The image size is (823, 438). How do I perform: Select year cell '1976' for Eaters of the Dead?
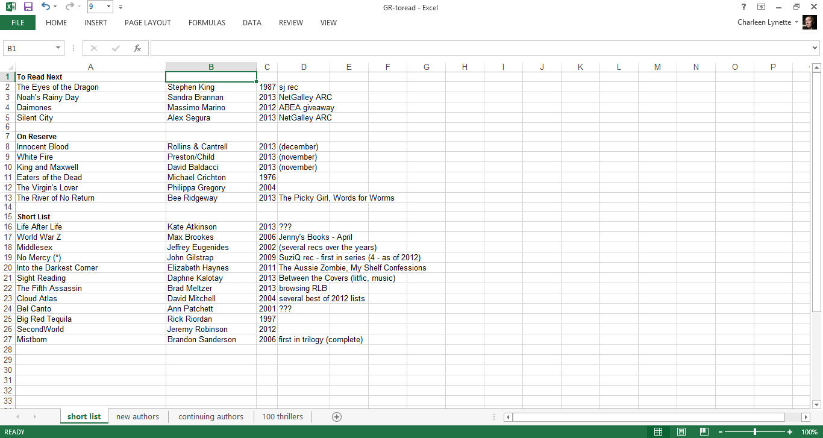[x=267, y=178]
